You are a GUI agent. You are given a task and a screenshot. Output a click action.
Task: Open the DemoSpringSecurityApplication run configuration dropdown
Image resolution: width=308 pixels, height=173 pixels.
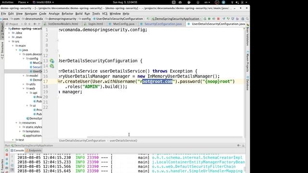tap(177, 19)
